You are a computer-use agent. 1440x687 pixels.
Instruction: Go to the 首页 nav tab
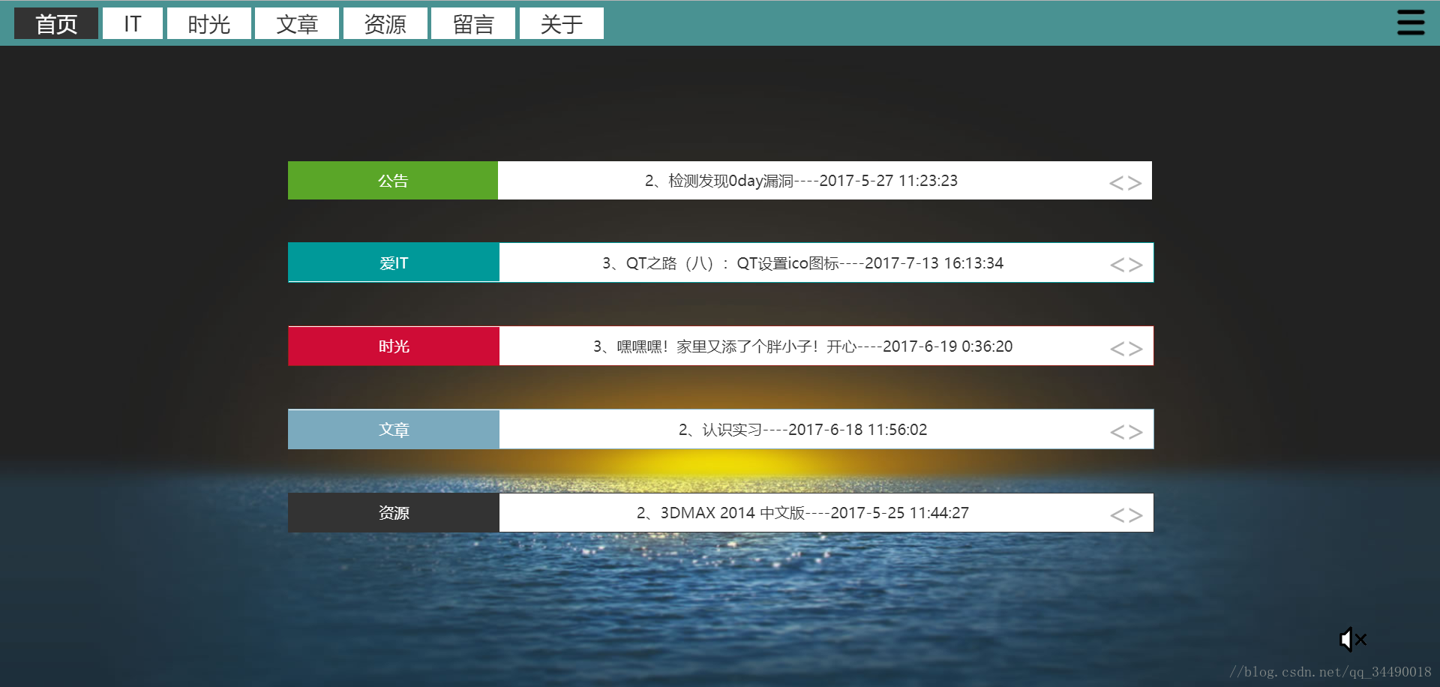tap(56, 23)
